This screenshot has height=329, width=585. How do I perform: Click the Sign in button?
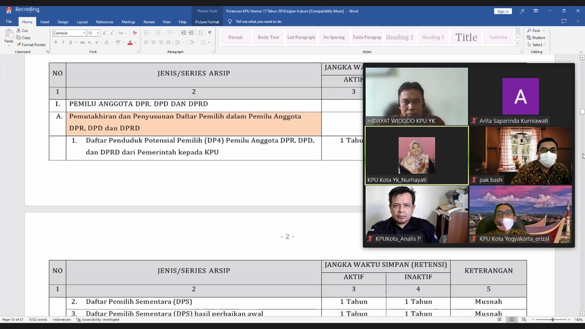pyautogui.click(x=502, y=11)
